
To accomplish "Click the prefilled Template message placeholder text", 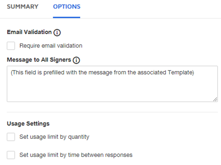I will 102,72.
